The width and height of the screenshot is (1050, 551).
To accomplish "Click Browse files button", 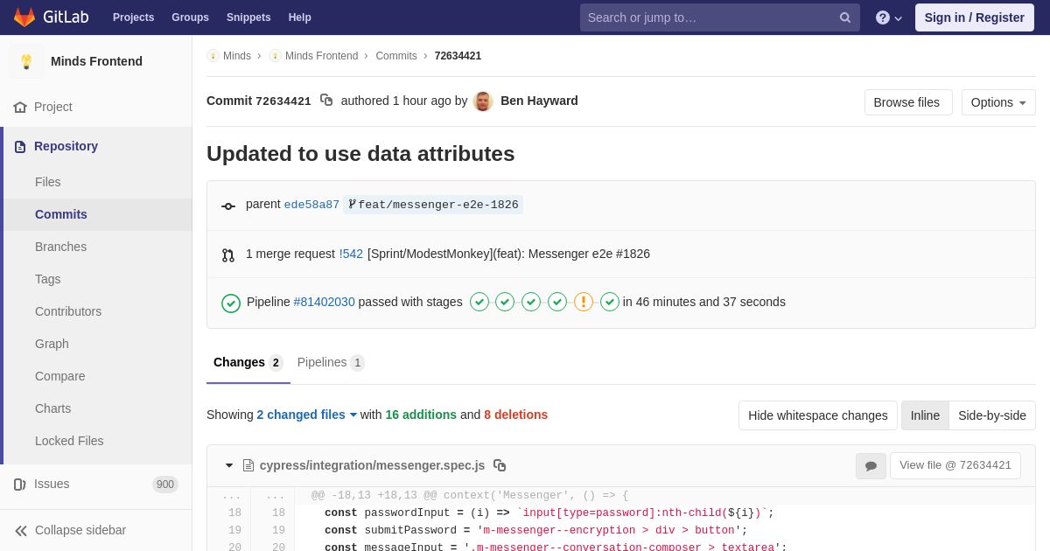I will [908, 102].
